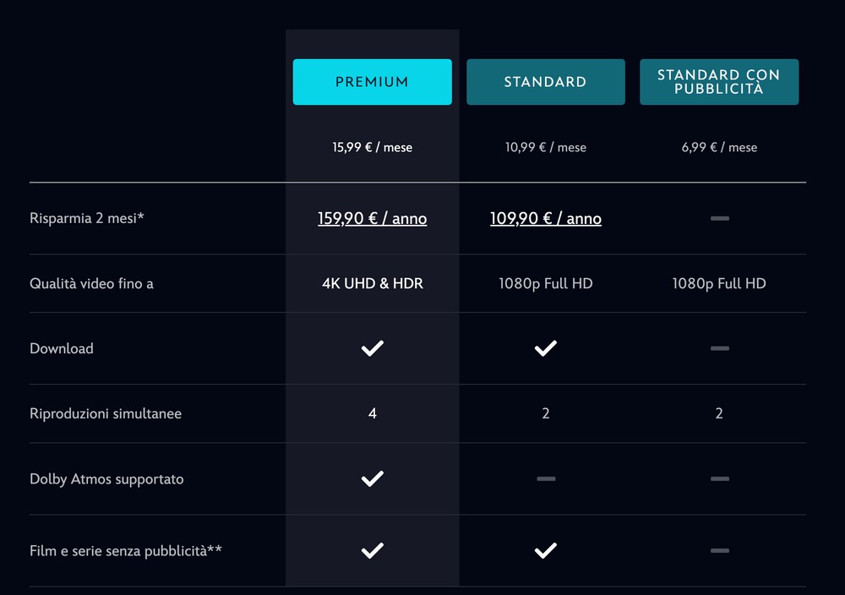This screenshot has width=845, height=595.
Task: Click the Film e serie senza pubblicità label
Action: point(126,551)
